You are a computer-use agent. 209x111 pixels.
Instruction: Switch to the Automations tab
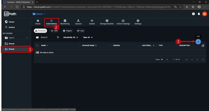(51, 22)
